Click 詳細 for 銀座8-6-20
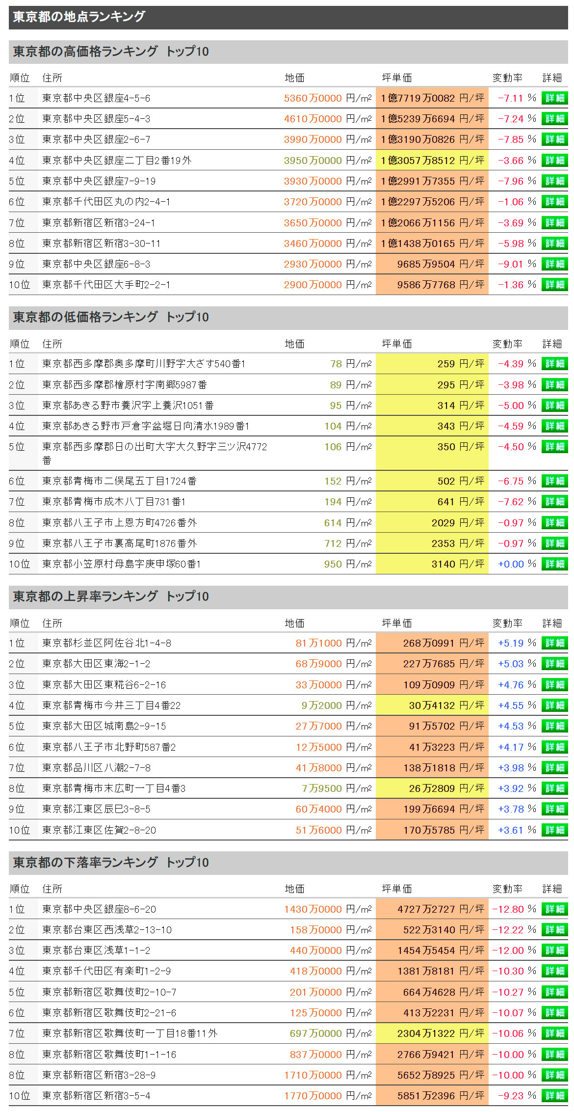 tap(554, 909)
